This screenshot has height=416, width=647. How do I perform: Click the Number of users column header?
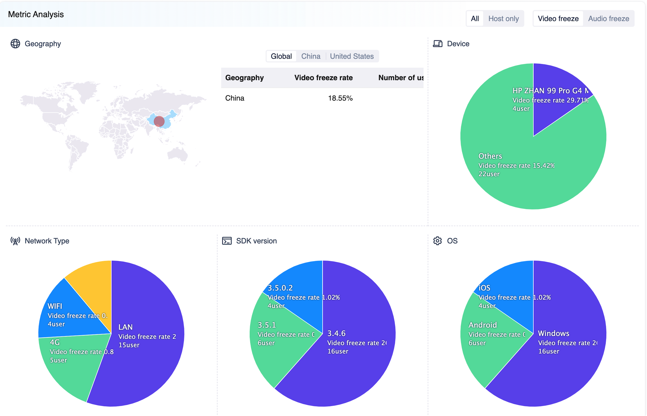click(x=401, y=78)
